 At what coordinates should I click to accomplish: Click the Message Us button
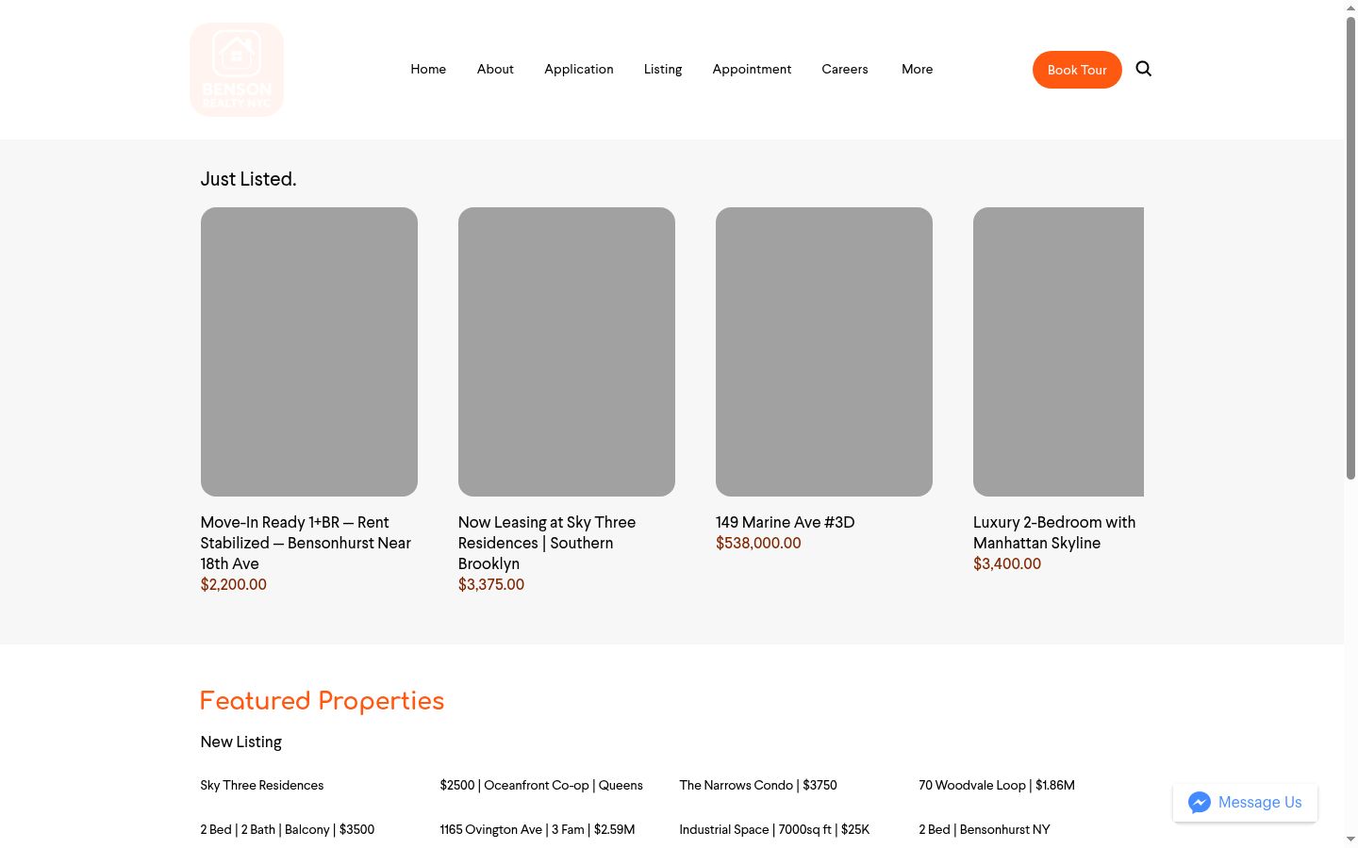pos(1245,803)
